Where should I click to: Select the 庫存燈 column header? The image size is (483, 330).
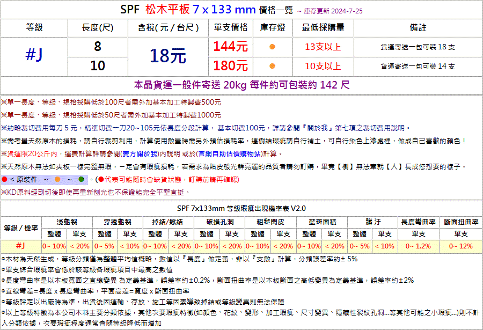click(x=273, y=27)
